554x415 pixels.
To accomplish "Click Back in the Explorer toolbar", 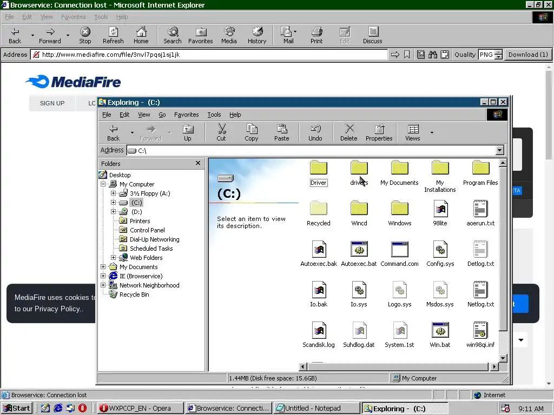I will [114, 132].
